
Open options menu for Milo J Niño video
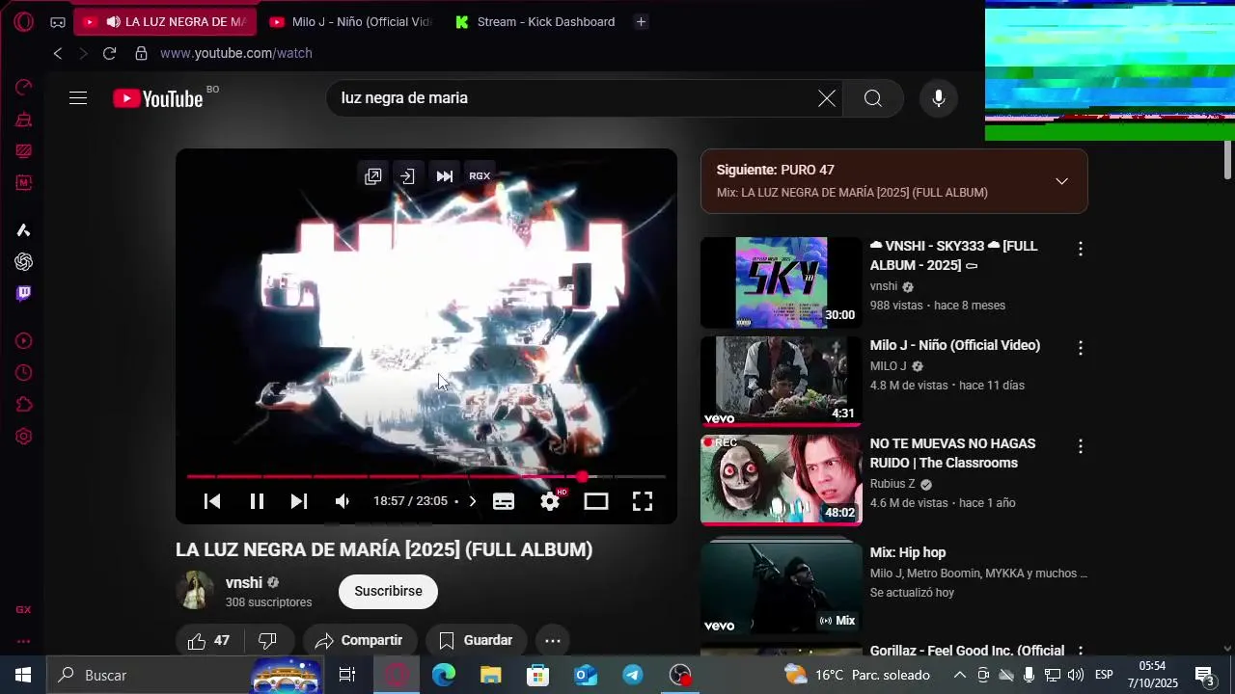1081,348
